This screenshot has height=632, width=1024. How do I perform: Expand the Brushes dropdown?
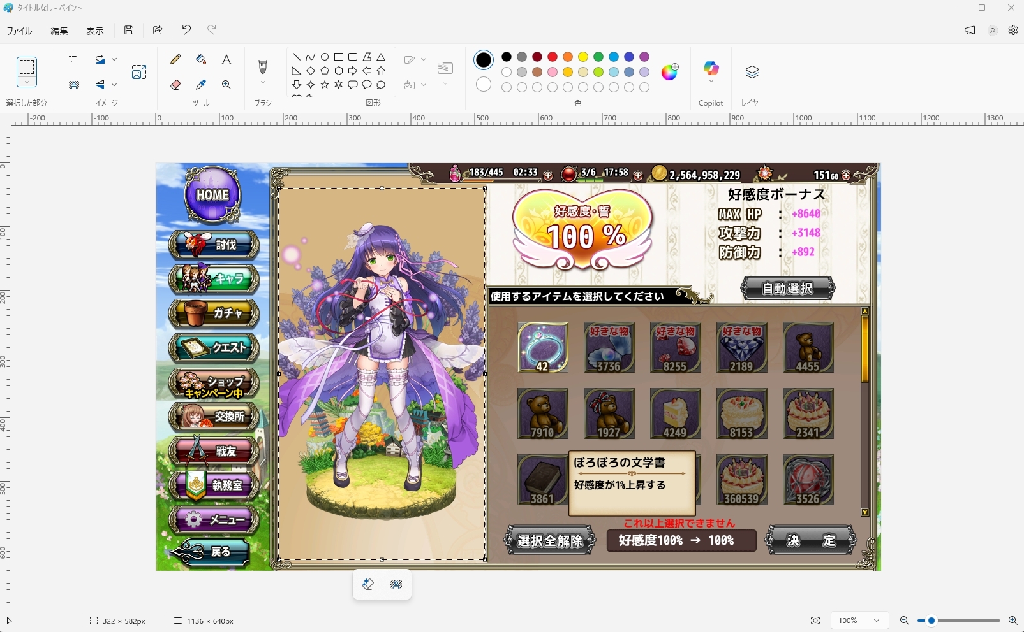[262, 83]
